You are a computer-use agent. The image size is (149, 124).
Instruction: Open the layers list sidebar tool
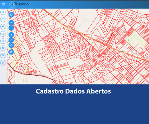(3, 12)
